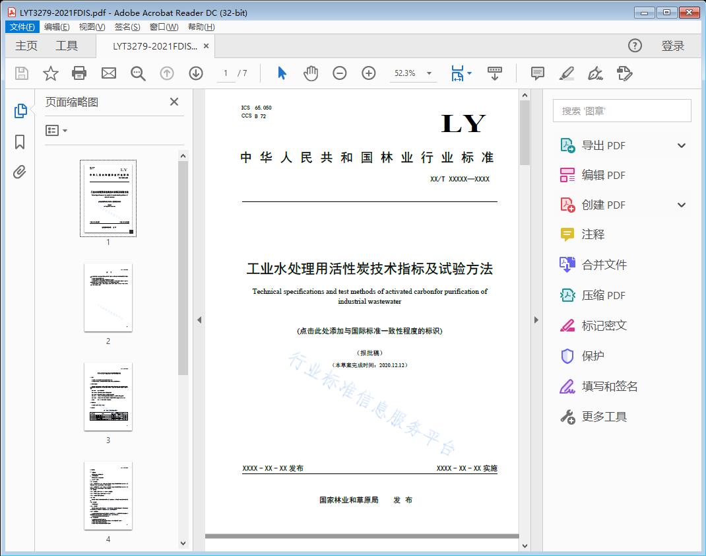The width and height of the screenshot is (706, 556).
Task: Enter Presentation mode from the toolbar
Action: click(495, 73)
